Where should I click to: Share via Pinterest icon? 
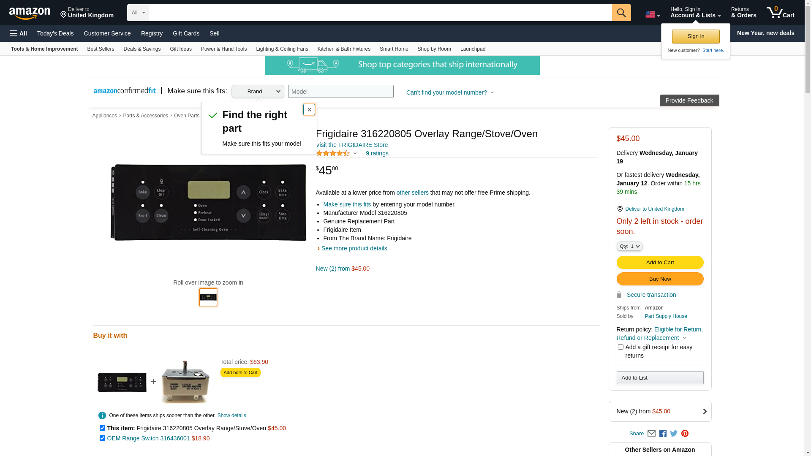(685, 434)
